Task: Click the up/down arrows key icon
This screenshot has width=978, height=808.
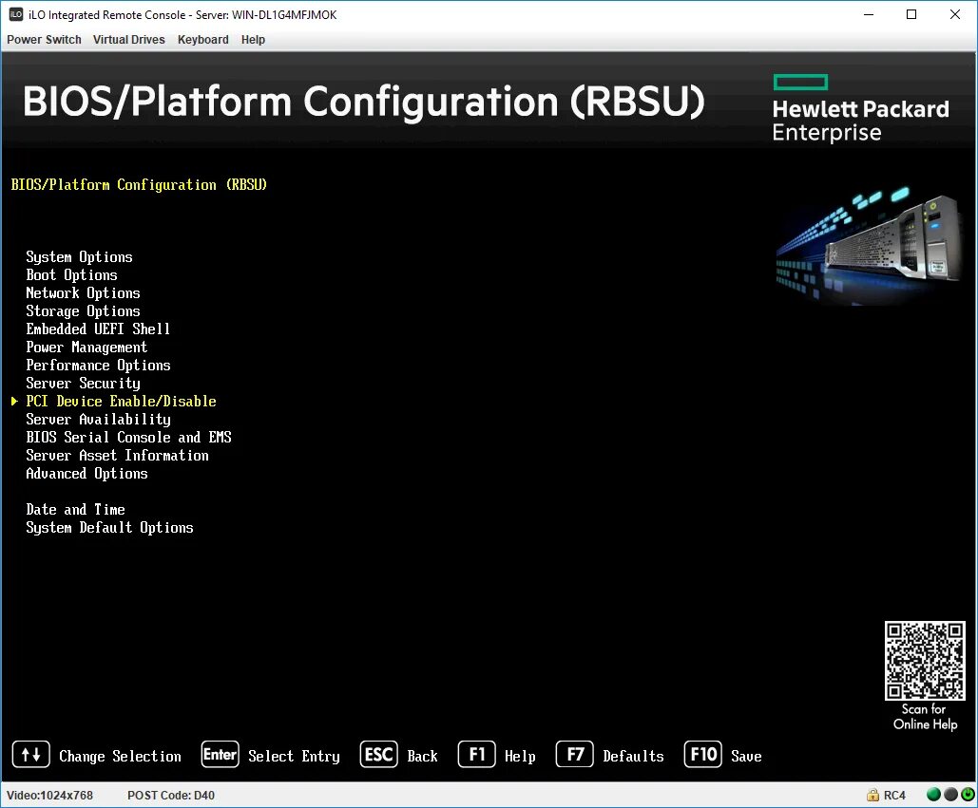Action: tap(31, 755)
